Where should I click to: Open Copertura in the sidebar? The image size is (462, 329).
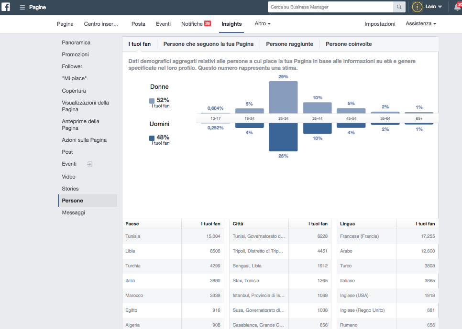click(74, 91)
